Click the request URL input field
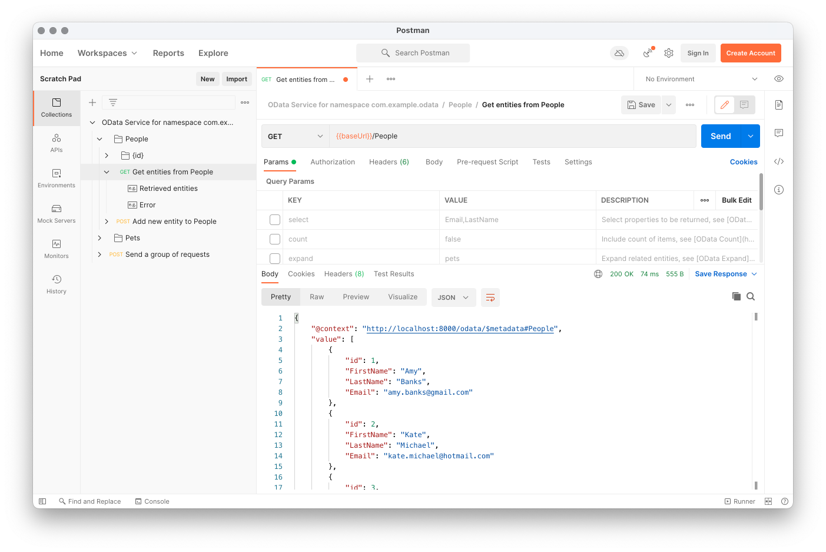Image resolution: width=826 pixels, height=552 pixels. point(512,136)
